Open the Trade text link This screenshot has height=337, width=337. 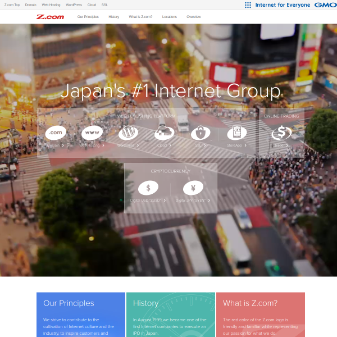(x=281, y=145)
